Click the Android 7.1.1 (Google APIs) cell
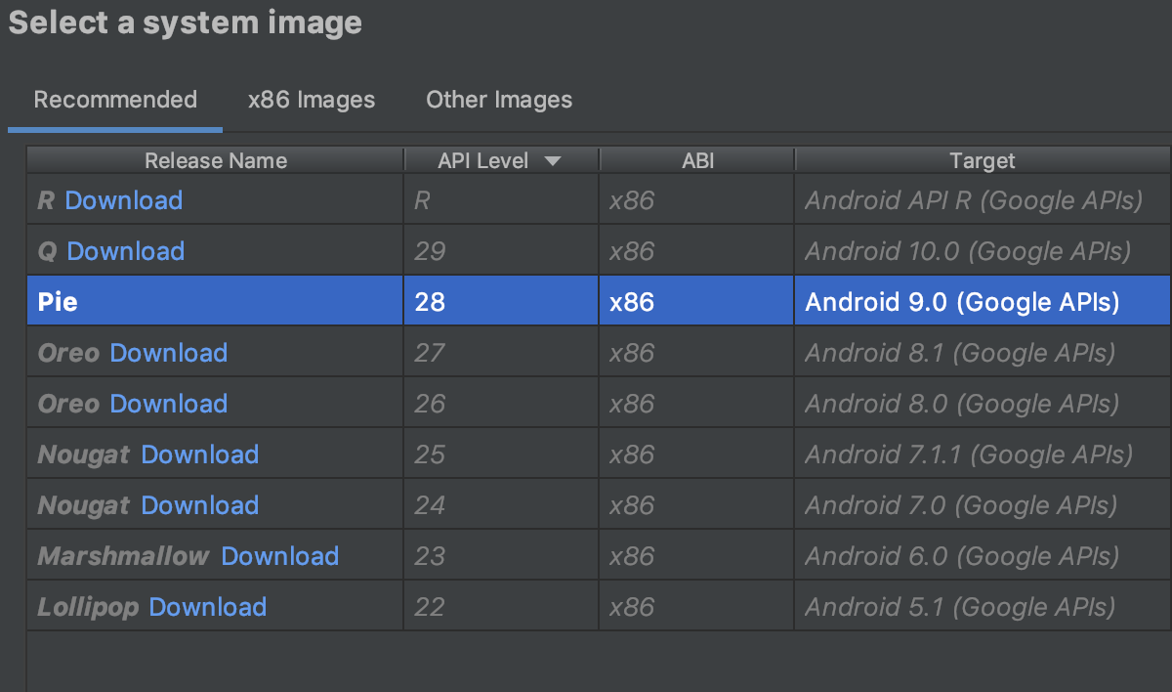The width and height of the screenshot is (1172, 692). pos(983,454)
